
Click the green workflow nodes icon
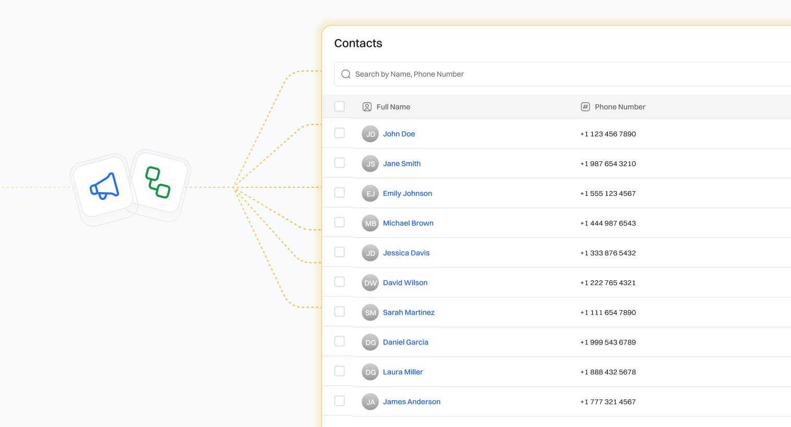(x=158, y=182)
